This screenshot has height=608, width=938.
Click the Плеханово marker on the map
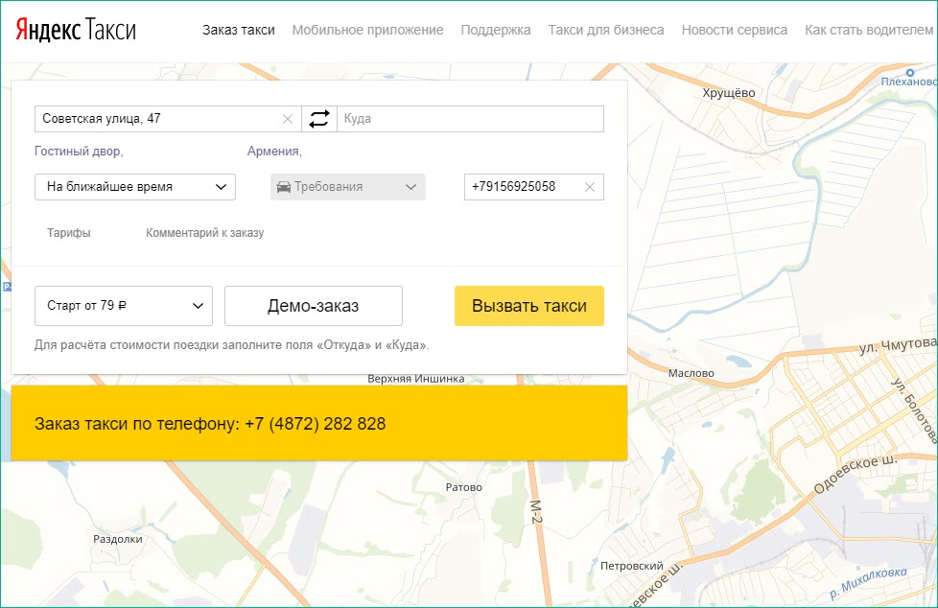910,73
